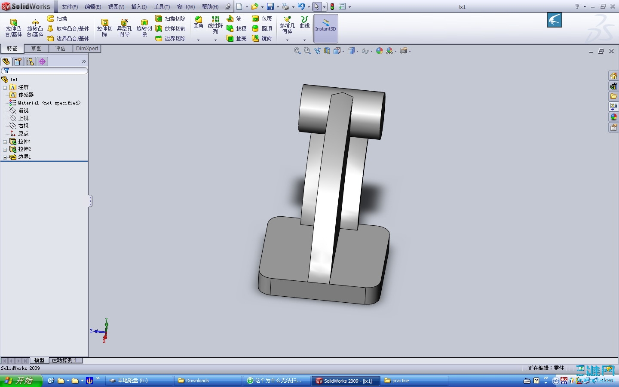Viewport: 619px width, 387px height.
Task: Choose the 扫描切除 swept cut tool
Action: [x=170, y=18]
